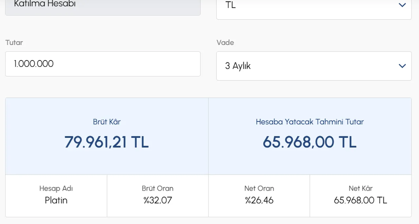Select the 79.961,21 TL gross profit amount
This screenshot has height=224, width=419.
click(107, 142)
